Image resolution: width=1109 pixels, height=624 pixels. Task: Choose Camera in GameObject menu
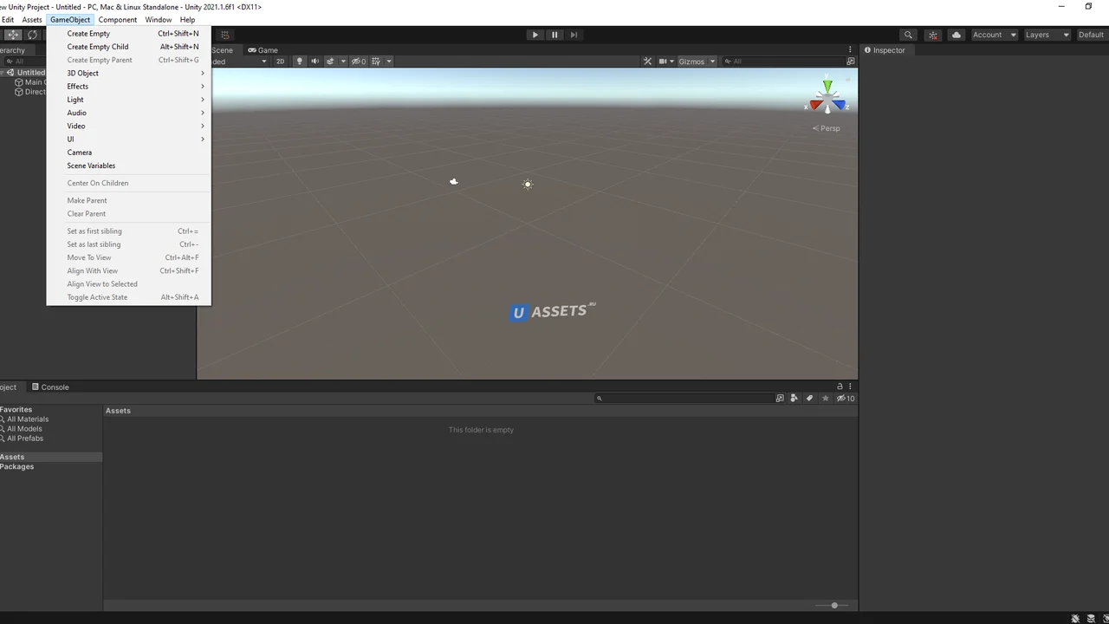click(128, 153)
